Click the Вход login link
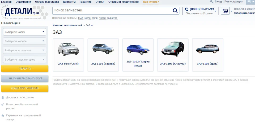This screenshot has width=255, height=122. click(218, 2)
